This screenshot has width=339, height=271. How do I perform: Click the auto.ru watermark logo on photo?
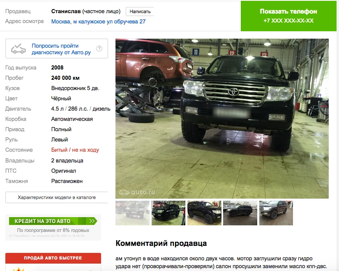coord(137,192)
